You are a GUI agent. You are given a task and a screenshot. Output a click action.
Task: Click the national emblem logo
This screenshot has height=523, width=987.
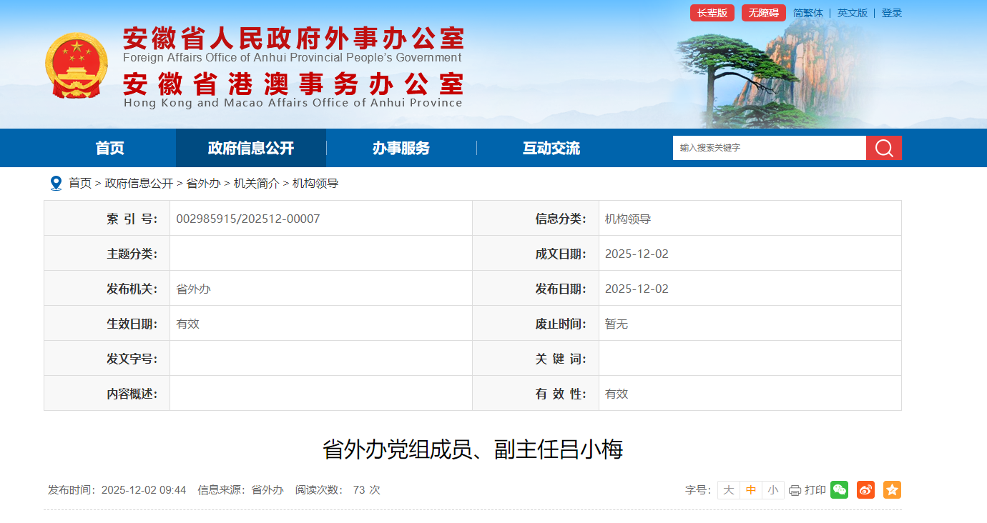click(x=77, y=66)
